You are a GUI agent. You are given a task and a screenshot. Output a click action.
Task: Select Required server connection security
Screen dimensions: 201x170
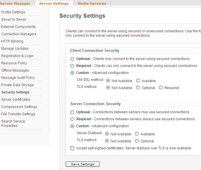click(x=72, y=119)
